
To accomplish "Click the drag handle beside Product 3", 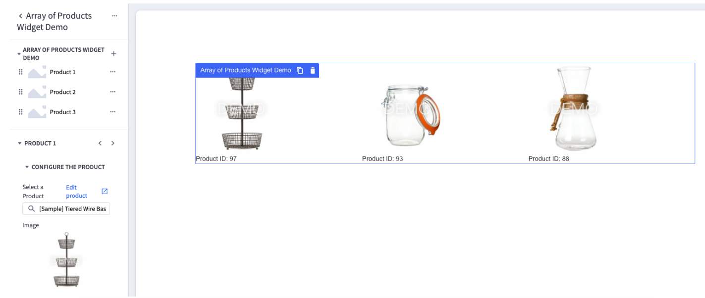I will point(19,112).
